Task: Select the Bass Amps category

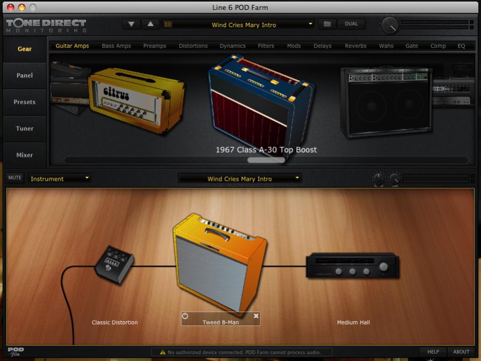Action: [x=116, y=46]
